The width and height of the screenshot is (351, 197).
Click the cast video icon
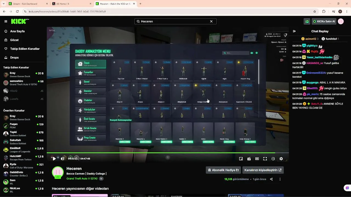click(x=249, y=159)
